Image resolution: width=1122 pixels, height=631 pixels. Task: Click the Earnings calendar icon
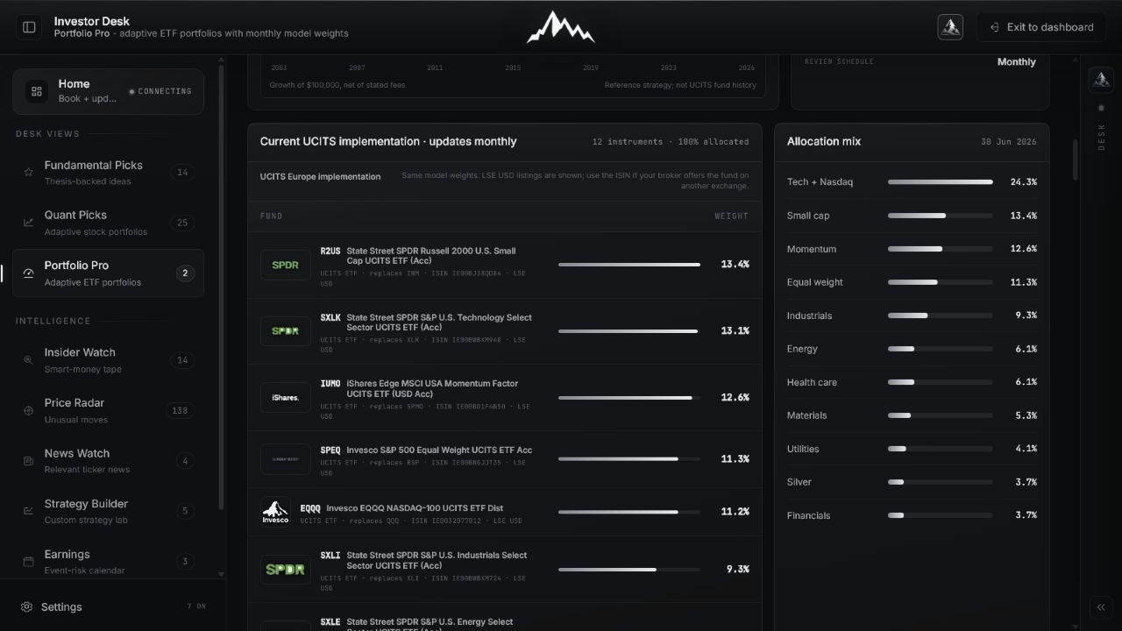tap(28, 562)
